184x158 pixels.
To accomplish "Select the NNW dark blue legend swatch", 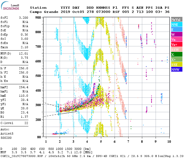I will (177, 69).
